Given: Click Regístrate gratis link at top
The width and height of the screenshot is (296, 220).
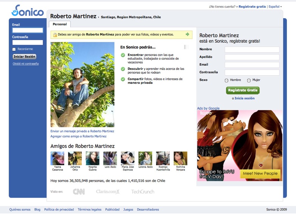Looking at the screenshot, I should 252,6.
